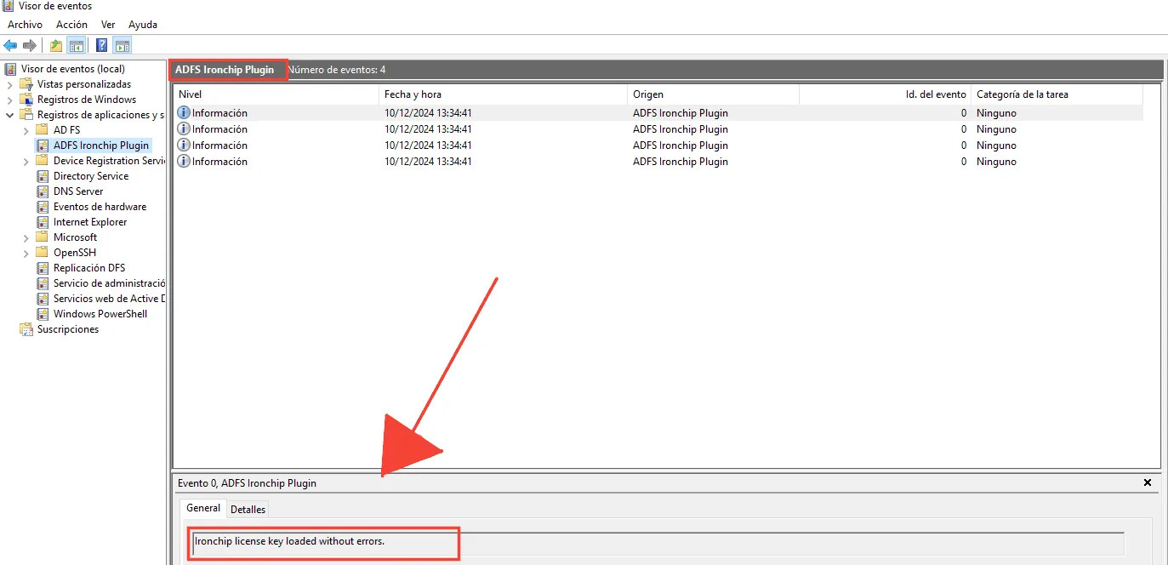Select the Device Registration Service tree item
This screenshot has height=565, width=1168.
pos(109,161)
